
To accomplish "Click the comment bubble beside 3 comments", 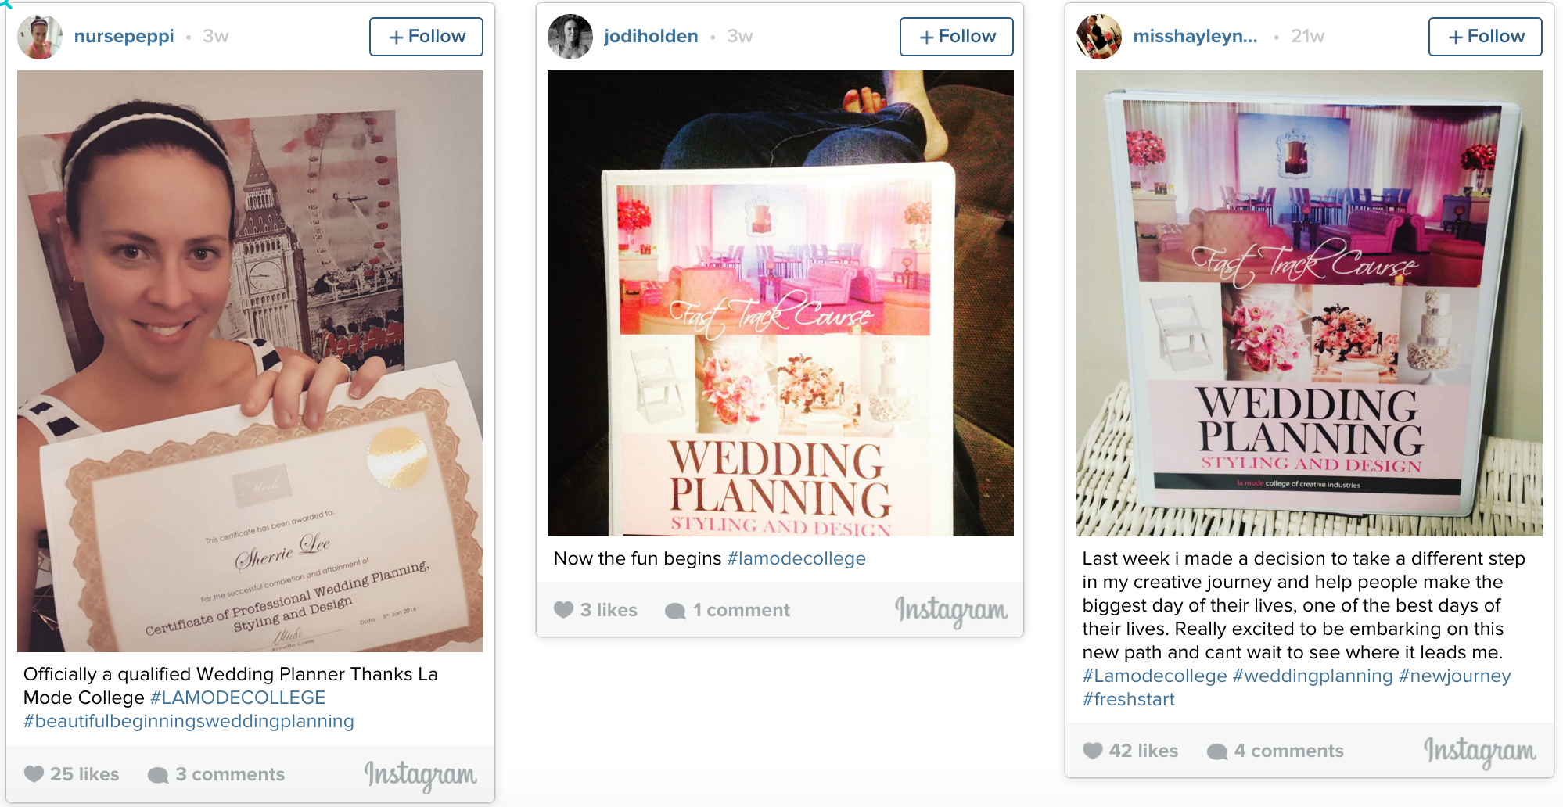I will point(158,775).
